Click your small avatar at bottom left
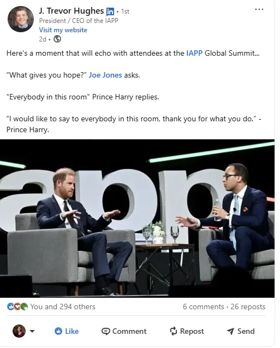This screenshot has height=348, width=280. pyautogui.click(x=19, y=331)
